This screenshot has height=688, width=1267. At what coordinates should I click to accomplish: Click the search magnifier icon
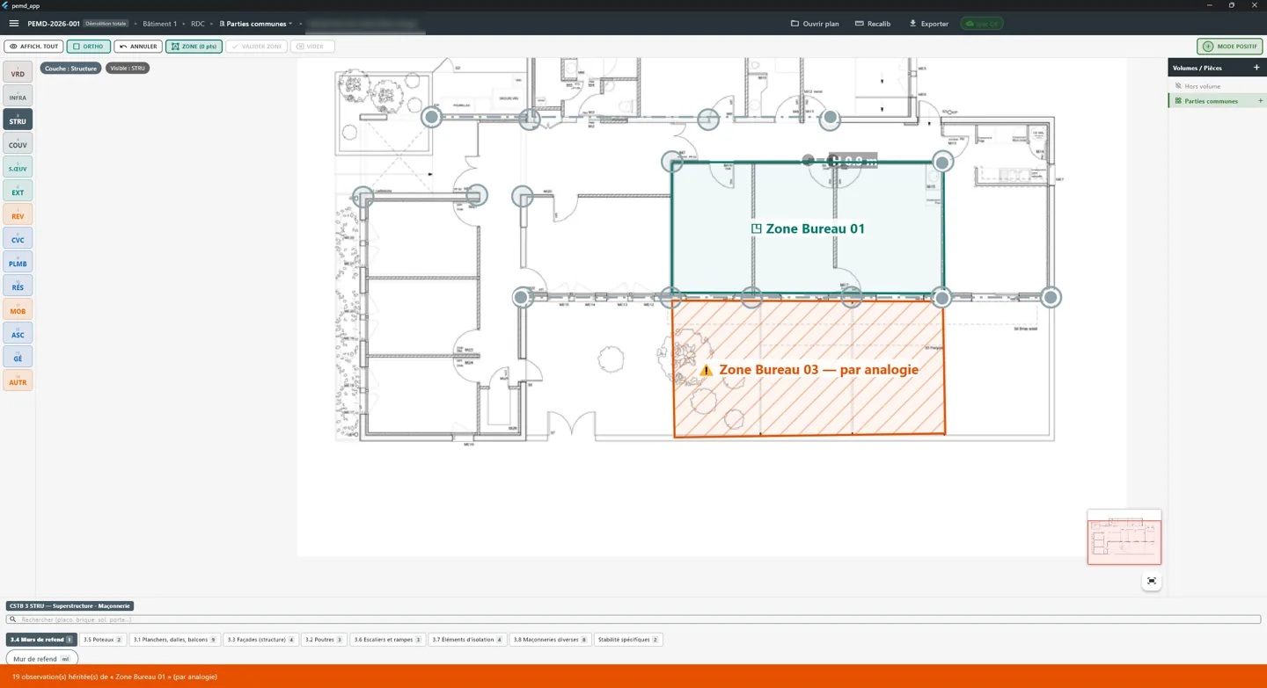12,619
